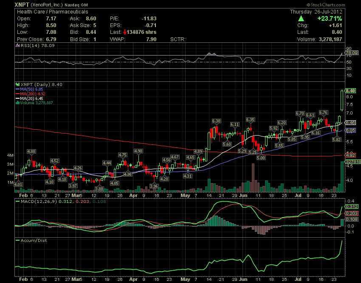The width and height of the screenshot is (361, 283).
Task: Click the XNPT ticker symbol in the title
Action: tap(22, 5)
